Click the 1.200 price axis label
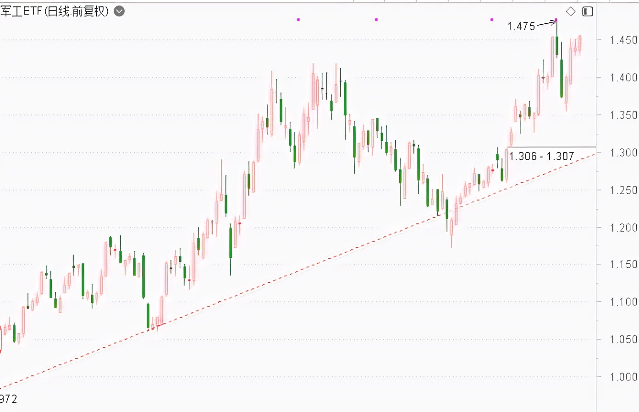Viewport: 639px width, 412px height. click(x=623, y=228)
